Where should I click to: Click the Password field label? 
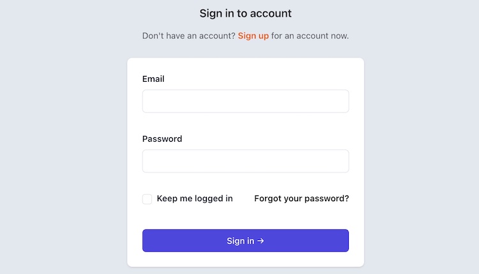pos(162,139)
